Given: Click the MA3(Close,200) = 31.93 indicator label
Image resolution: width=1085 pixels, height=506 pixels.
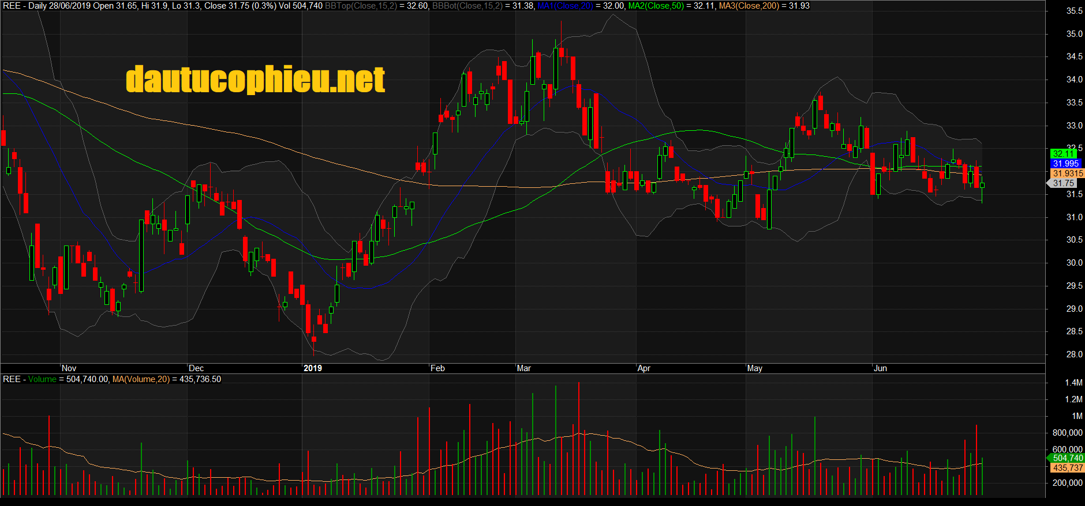Looking at the screenshot, I should click(x=764, y=6).
